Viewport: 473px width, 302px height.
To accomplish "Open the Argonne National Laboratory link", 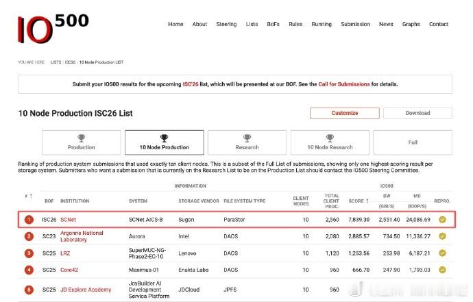I will tap(82, 236).
